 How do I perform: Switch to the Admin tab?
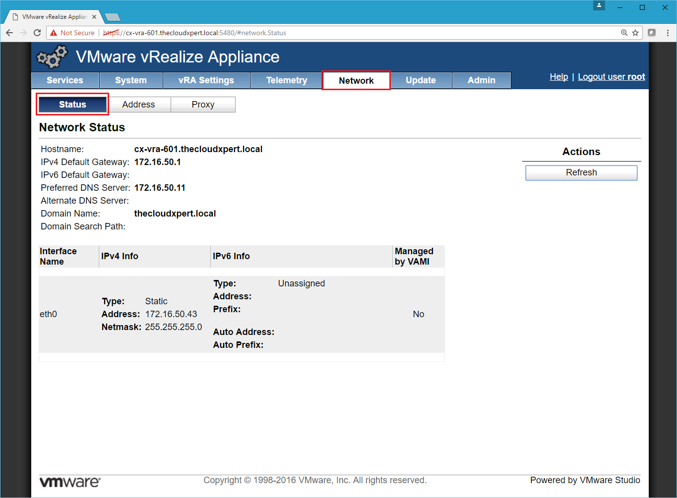(481, 80)
